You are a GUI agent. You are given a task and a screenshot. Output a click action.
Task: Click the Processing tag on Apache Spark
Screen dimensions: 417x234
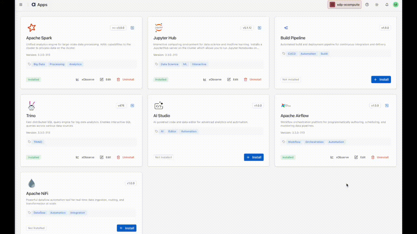(x=57, y=64)
